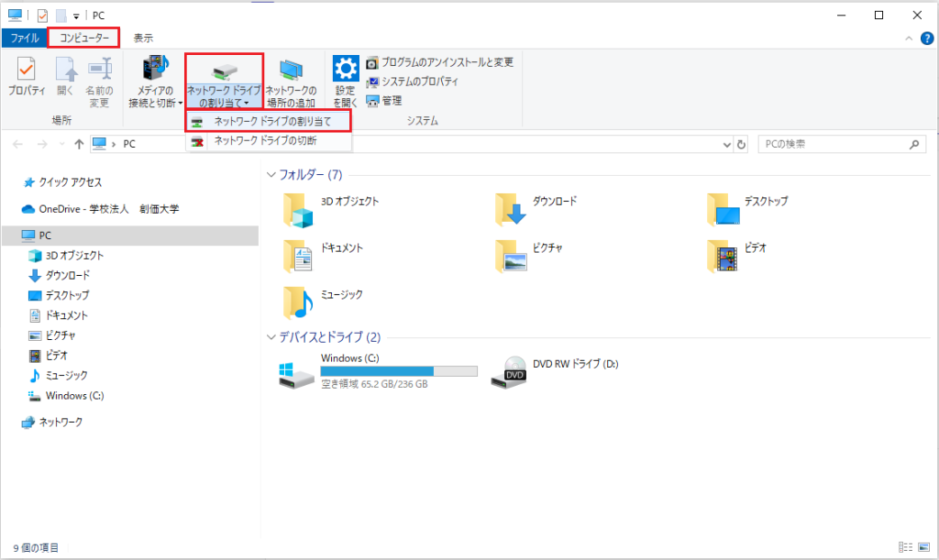
Task: Select the DVD RW ドライブ (D:) icon
Action: point(508,372)
